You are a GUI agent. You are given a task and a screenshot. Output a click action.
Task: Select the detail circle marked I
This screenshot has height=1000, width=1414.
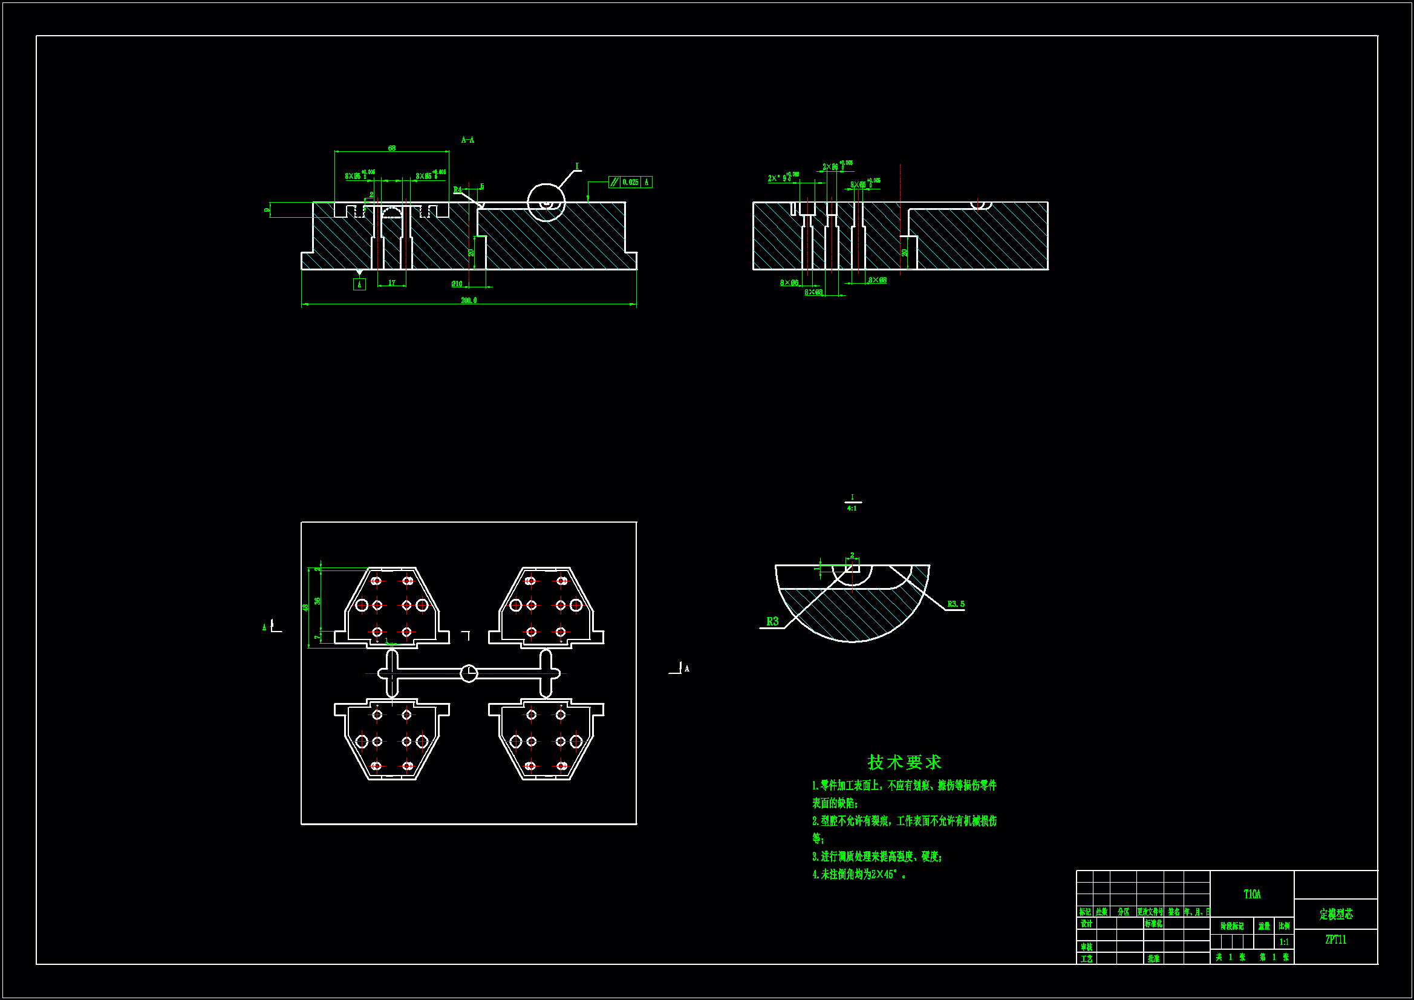click(x=546, y=202)
